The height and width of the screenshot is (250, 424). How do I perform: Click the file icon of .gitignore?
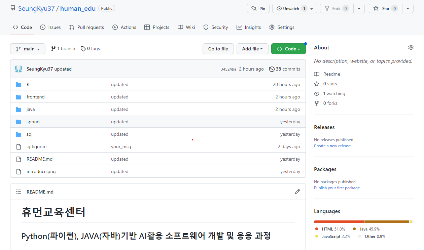[x=19, y=147]
